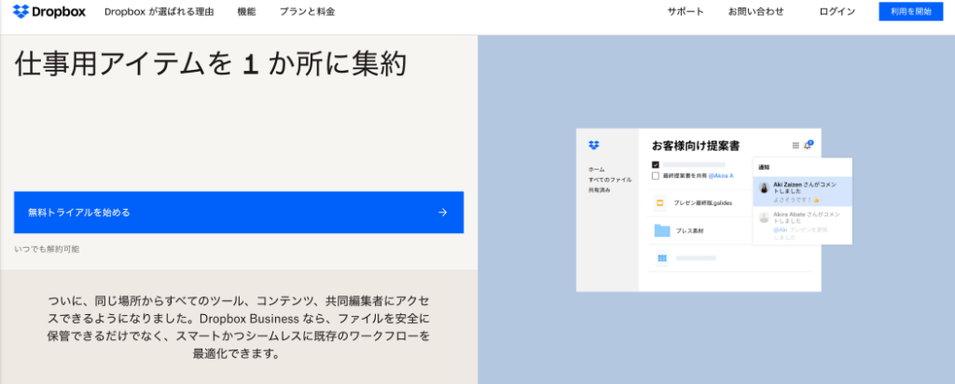This screenshot has height=384, width=955.
Task: Select 共有済み in the mockup sidebar
Action: point(600,190)
